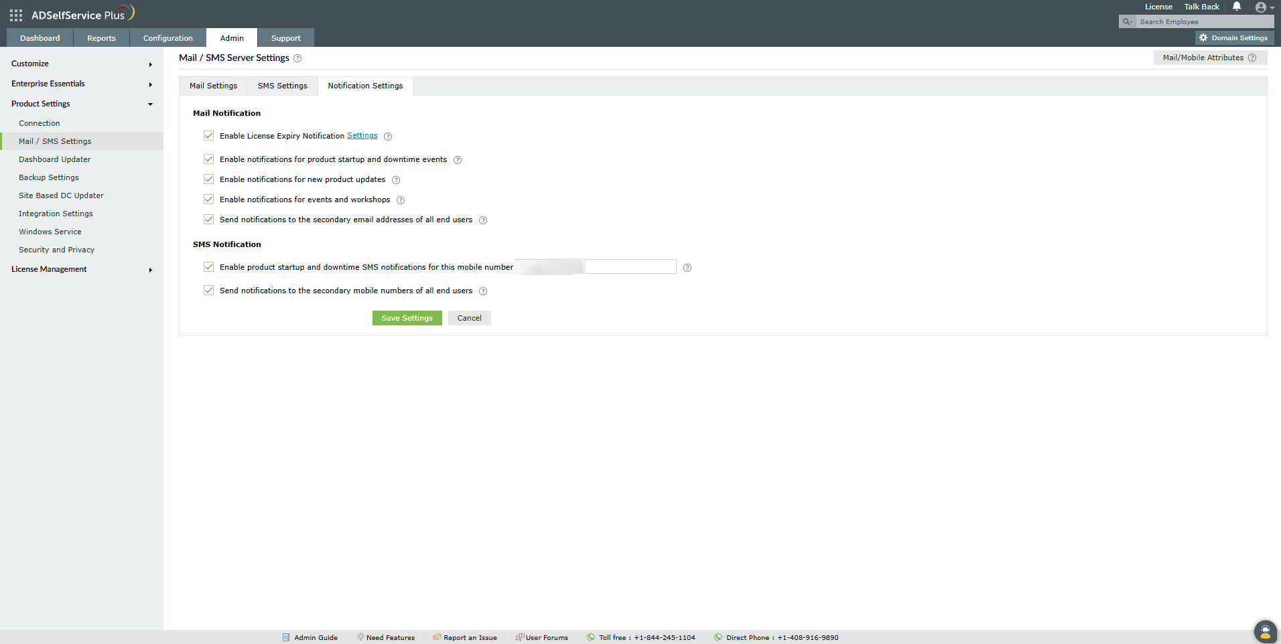This screenshot has height=644, width=1281.
Task: Click the Admin Guide icon in footer
Action: coord(287,637)
